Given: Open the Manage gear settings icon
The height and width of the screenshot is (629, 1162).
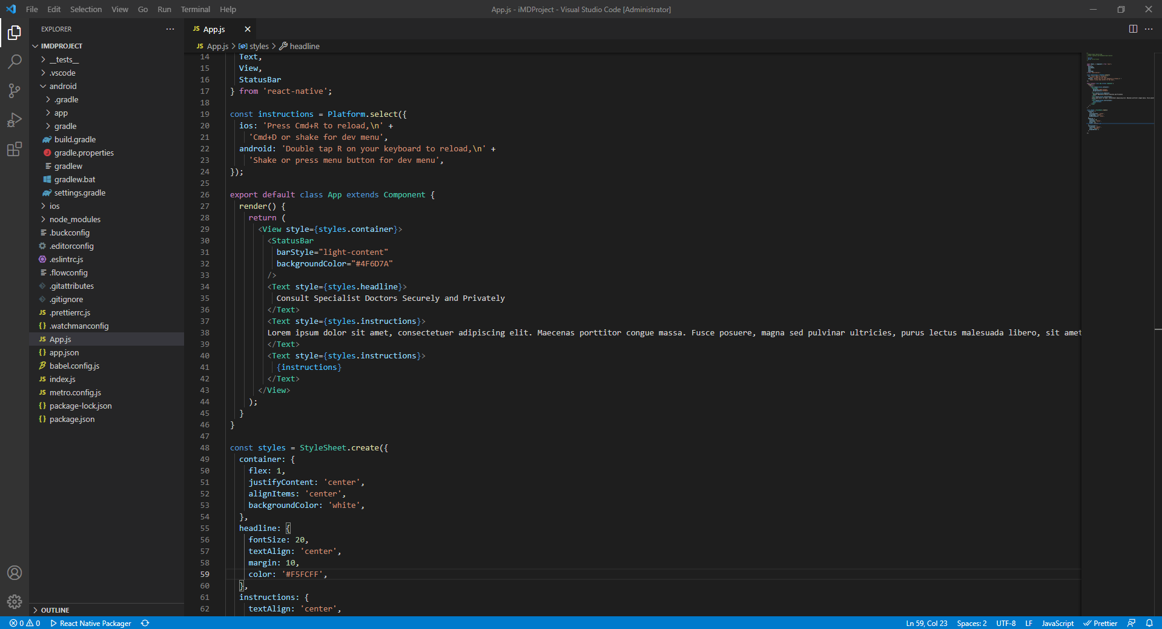Looking at the screenshot, I should point(15,601).
